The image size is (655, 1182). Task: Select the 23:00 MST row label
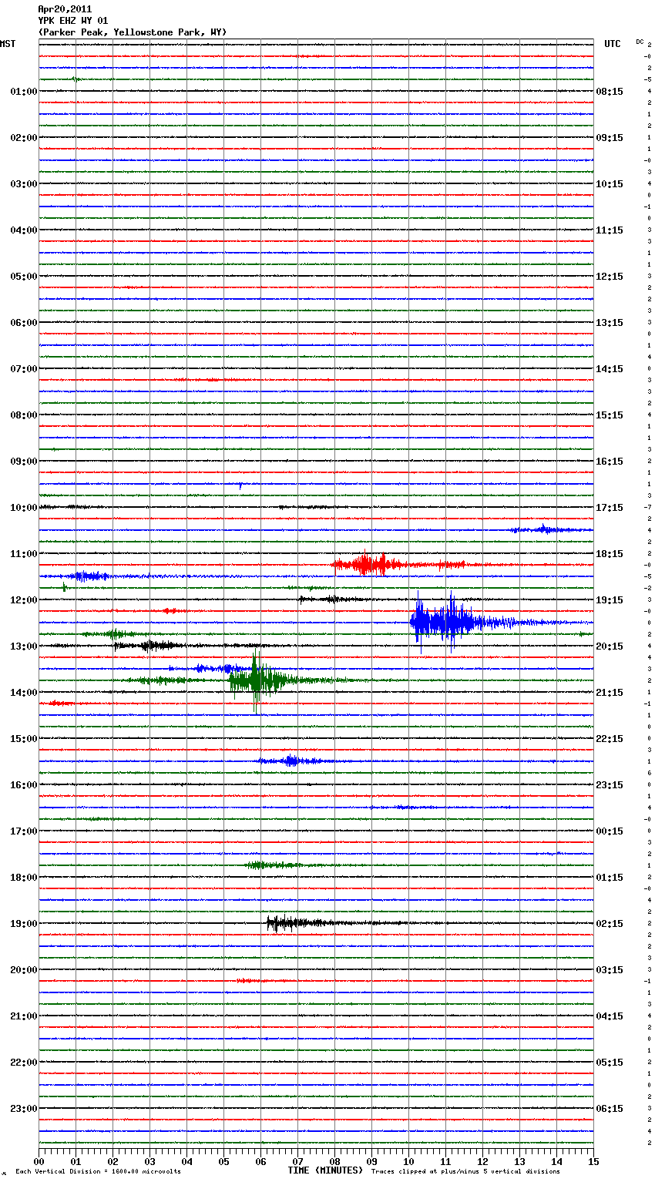[x=24, y=1109]
